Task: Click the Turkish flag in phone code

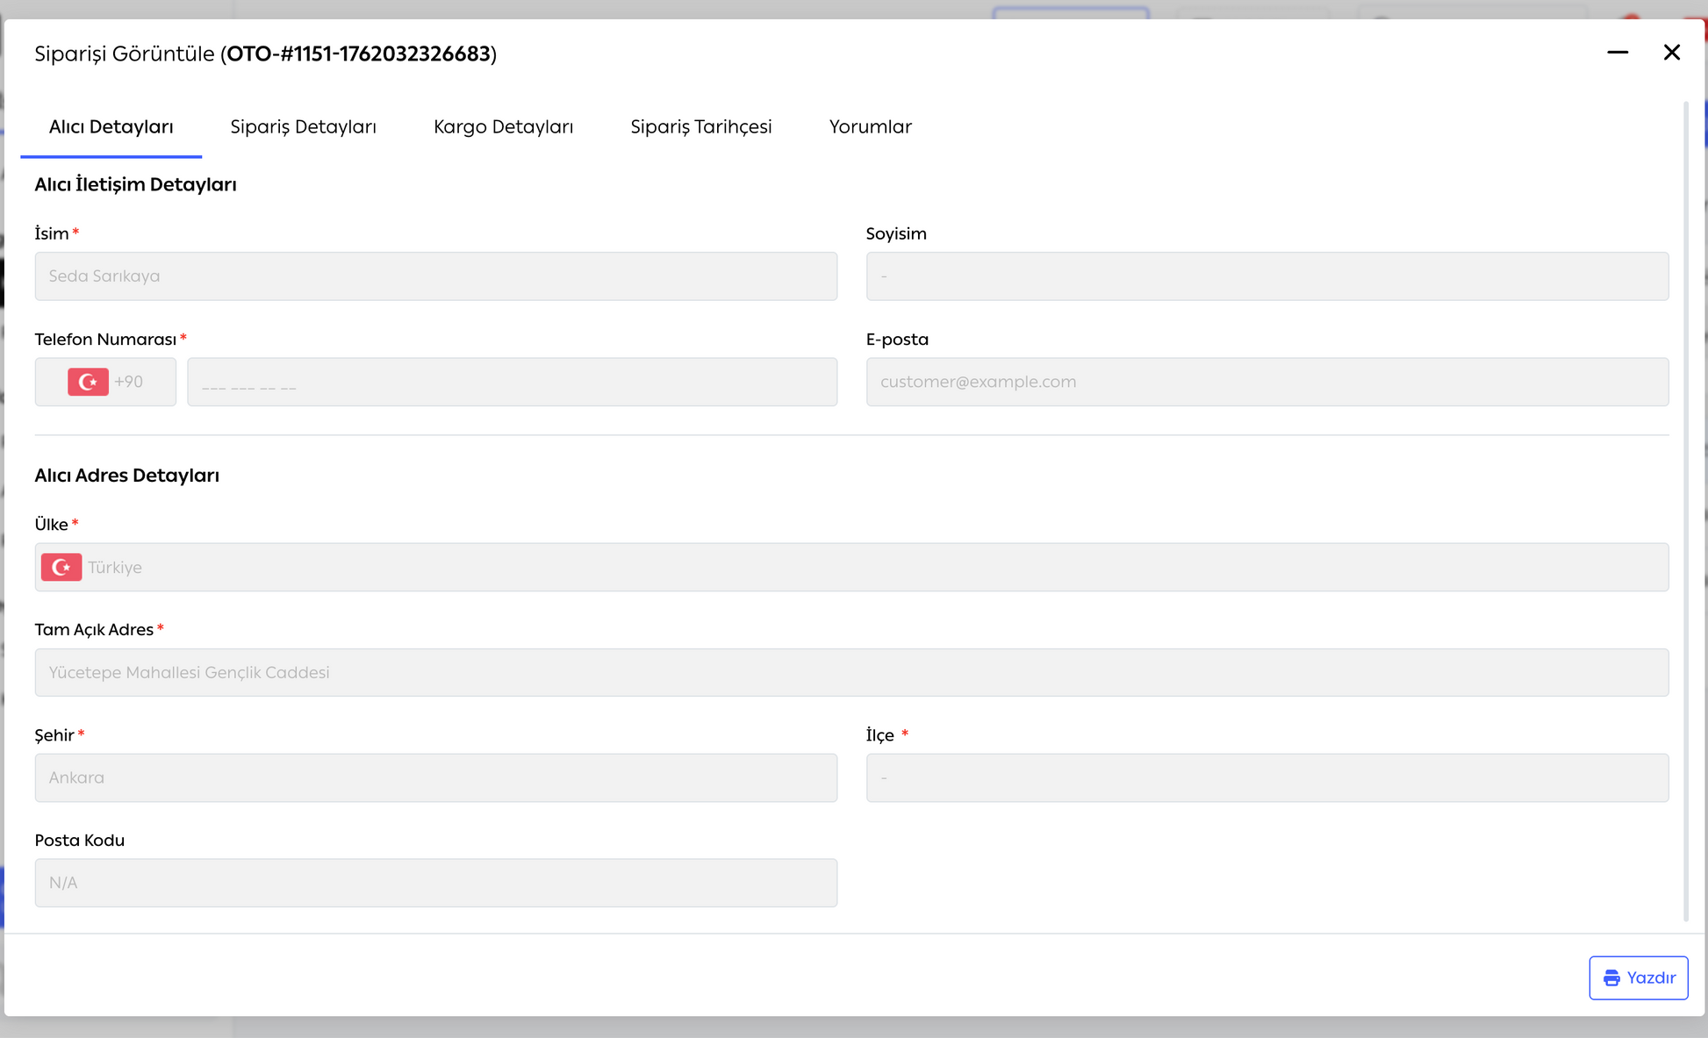Action: (x=88, y=382)
